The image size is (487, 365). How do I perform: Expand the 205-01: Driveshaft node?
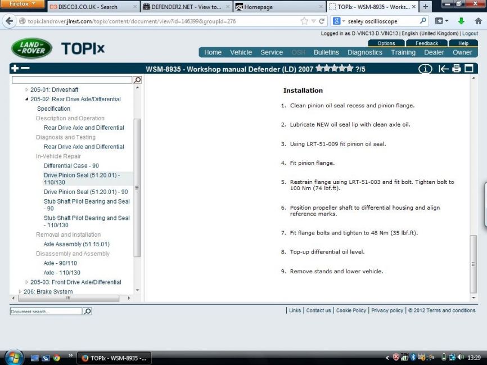[x=26, y=89]
